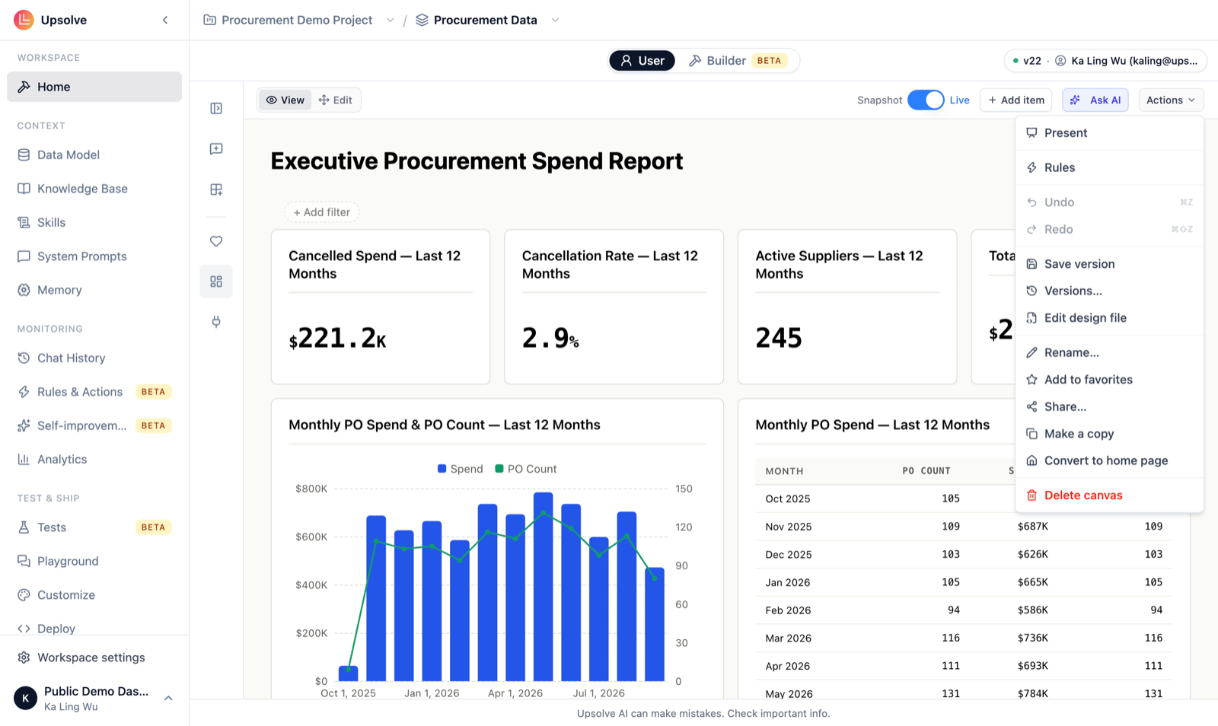Toggle the Snapshot/Live switch

pos(926,100)
